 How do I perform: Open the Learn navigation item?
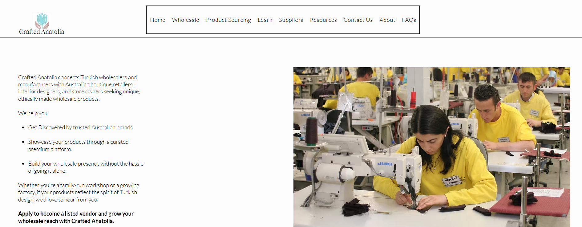(265, 20)
